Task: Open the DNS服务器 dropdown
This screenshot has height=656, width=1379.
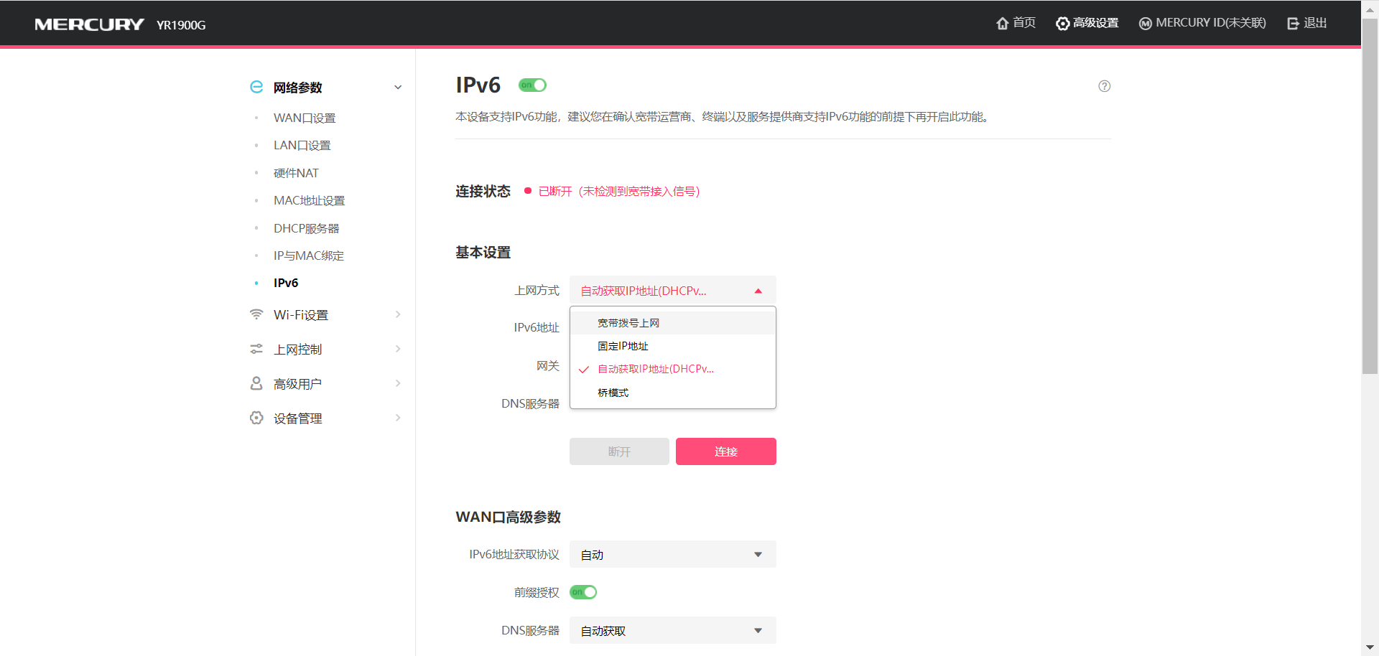Action: click(758, 630)
